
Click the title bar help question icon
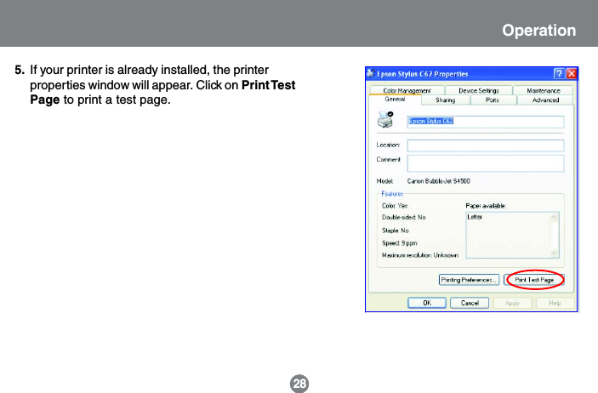click(559, 73)
